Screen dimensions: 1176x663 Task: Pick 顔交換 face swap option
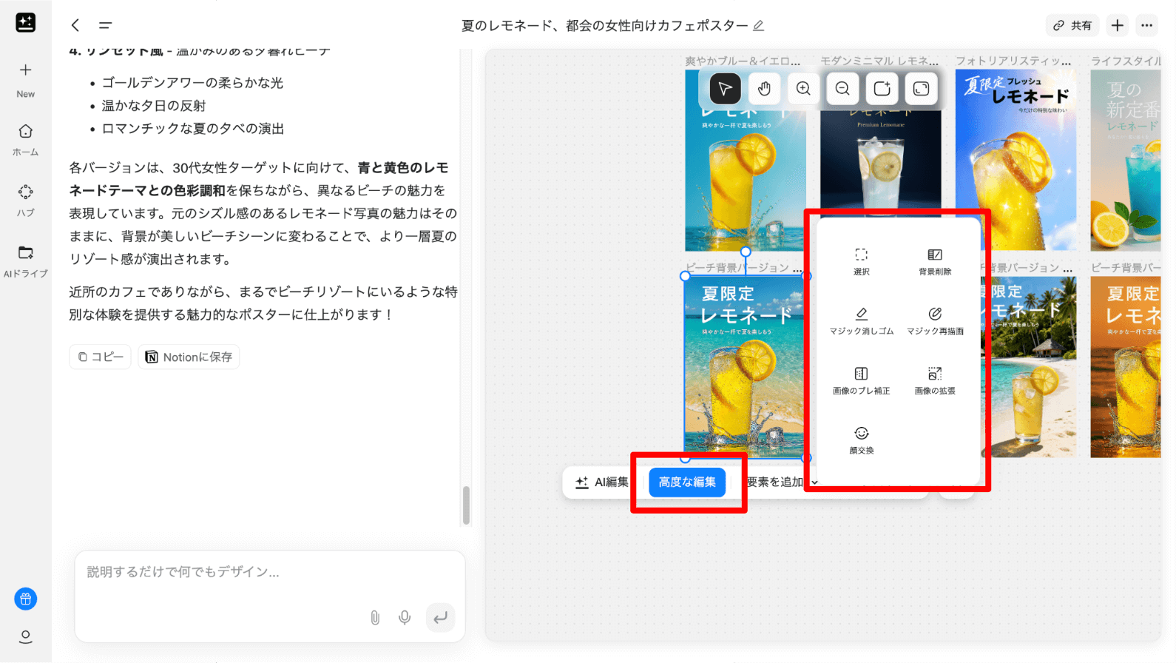[x=861, y=440]
